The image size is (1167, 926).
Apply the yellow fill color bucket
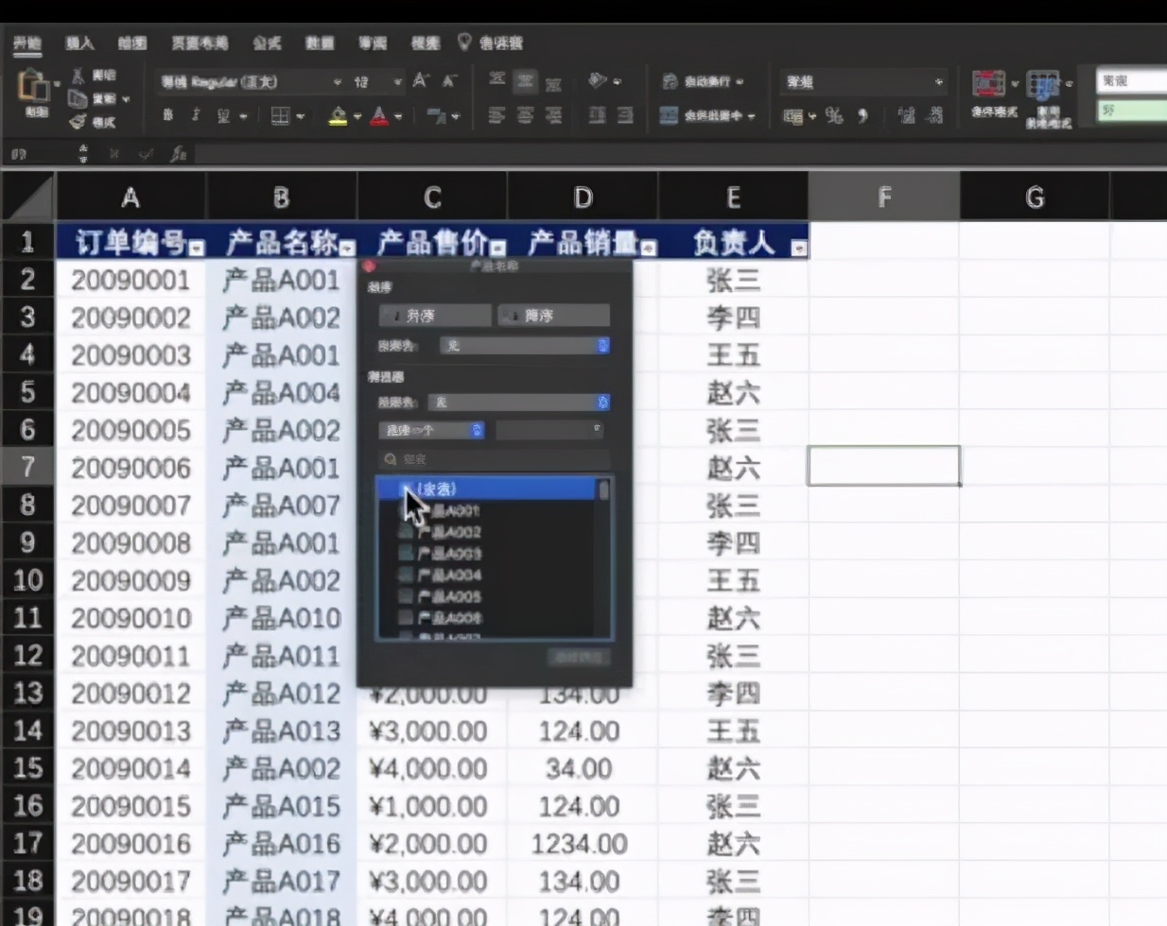point(337,116)
